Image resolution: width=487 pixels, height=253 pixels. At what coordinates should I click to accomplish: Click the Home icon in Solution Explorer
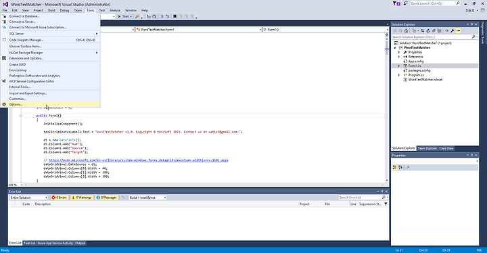[406, 30]
